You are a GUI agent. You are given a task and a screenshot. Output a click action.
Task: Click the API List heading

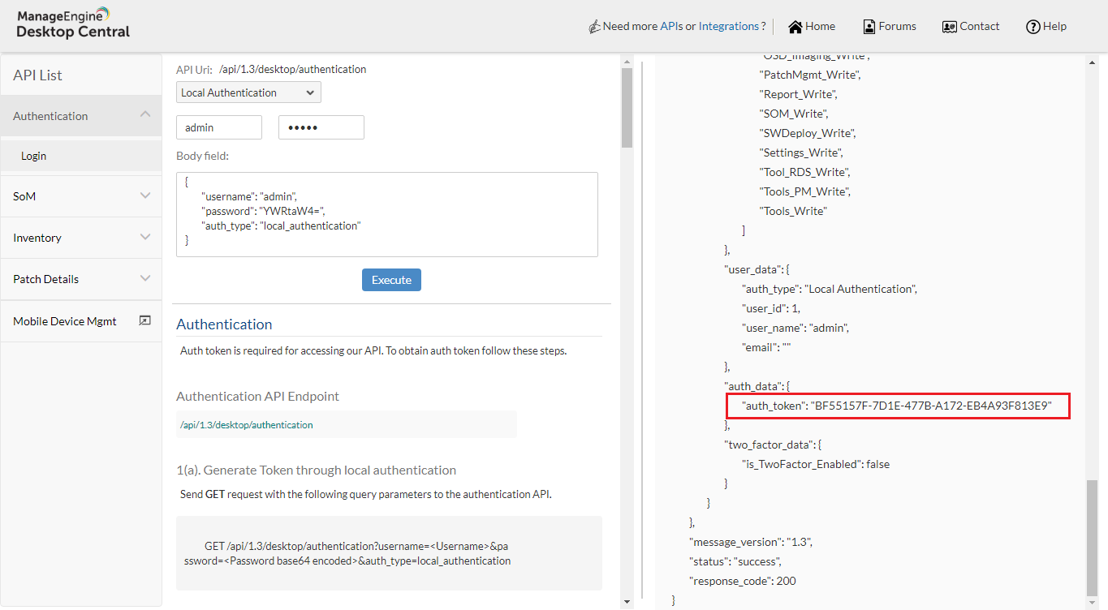point(37,75)
